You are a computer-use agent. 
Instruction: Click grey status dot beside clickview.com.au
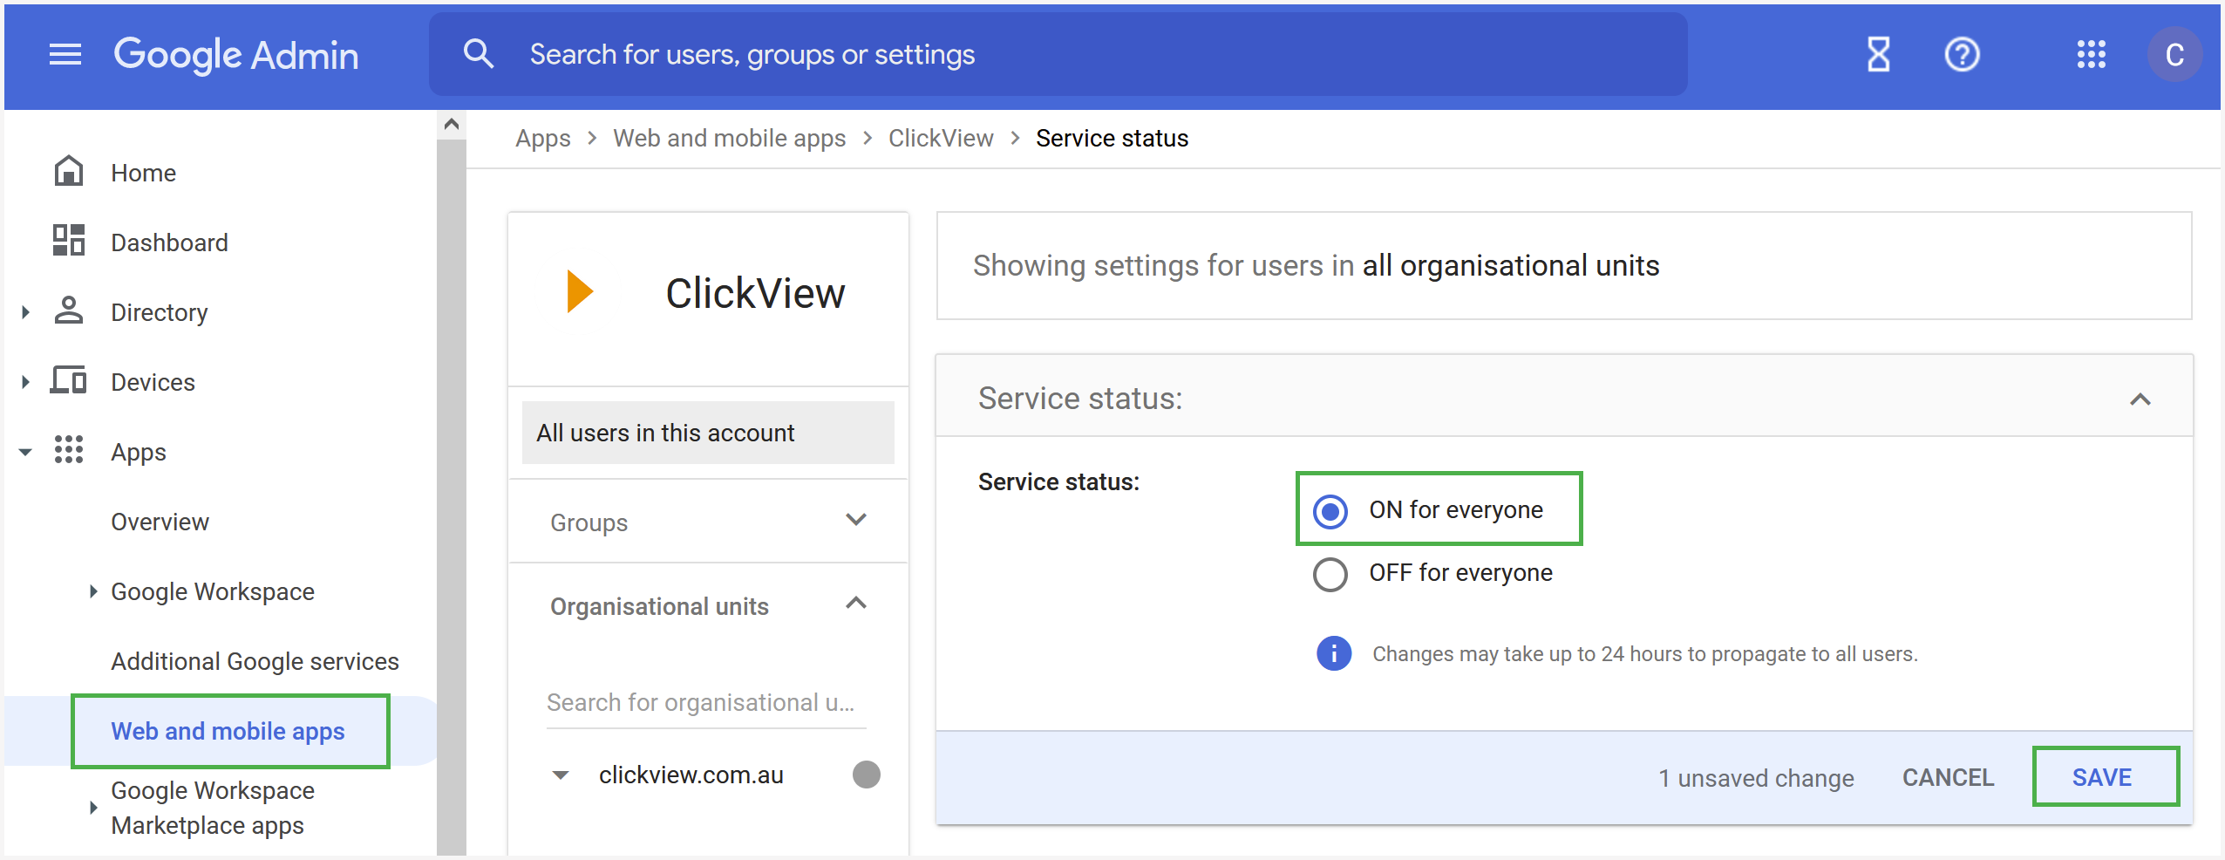pos(866,775)
